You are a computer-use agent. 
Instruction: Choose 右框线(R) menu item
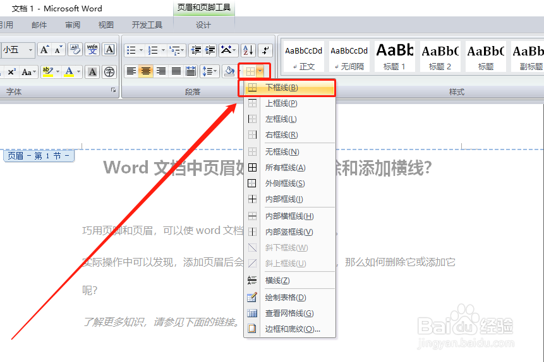[289, 135]
